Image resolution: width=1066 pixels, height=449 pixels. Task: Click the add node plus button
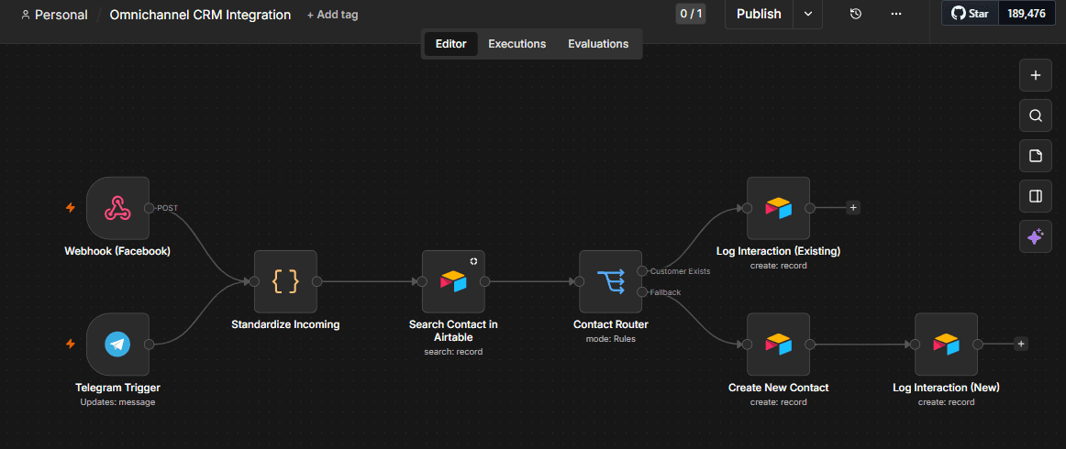coord(1036,75)
